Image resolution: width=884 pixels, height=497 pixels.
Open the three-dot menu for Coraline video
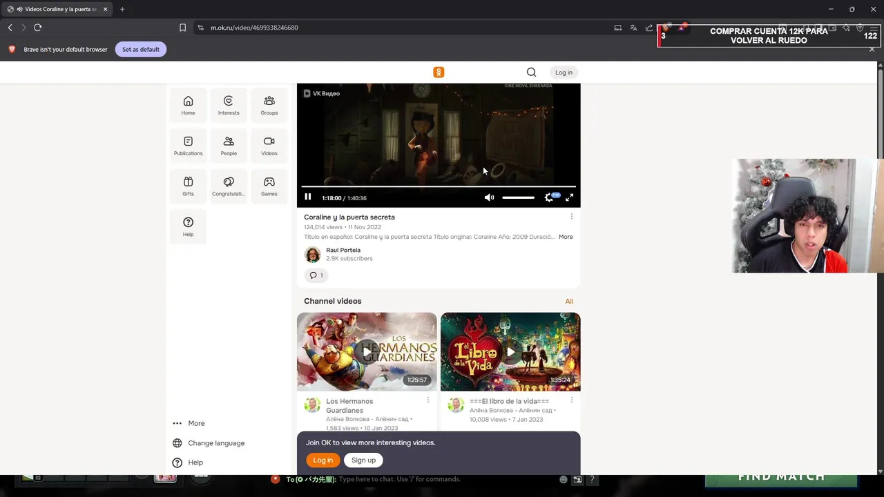coord(571,217)
